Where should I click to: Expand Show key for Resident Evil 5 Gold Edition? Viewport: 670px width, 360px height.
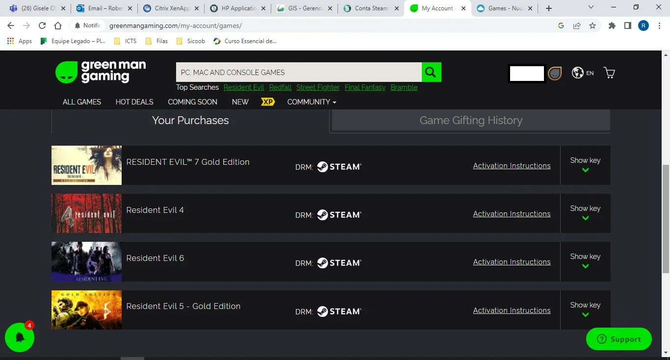pyautogui.click(x=585, y=310)
